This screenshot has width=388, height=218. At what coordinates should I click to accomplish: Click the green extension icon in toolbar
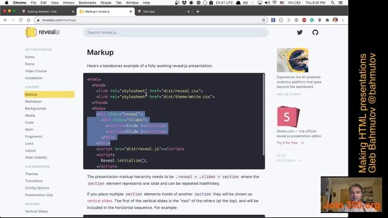(312, 20)
